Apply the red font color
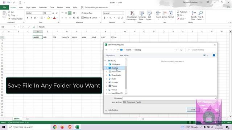 pyautogui.click(x=54, y=18)
